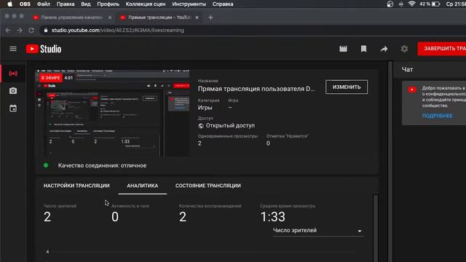466x262 pixels.
Task: Click the battery status icon
Action: tap(435, 4)
